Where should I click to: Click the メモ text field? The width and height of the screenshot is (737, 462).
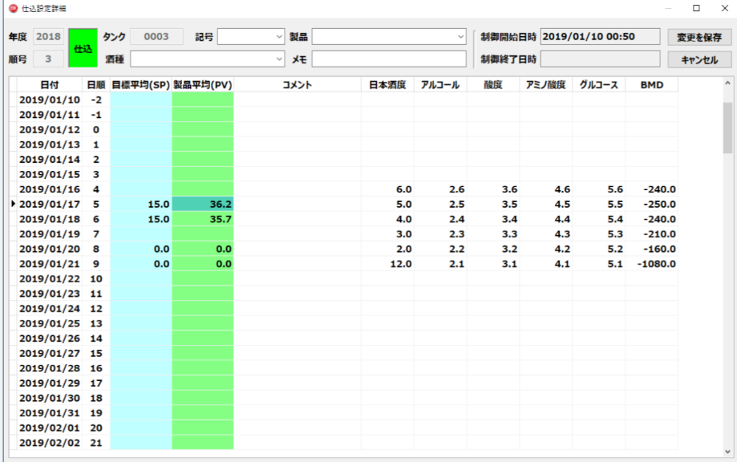tap(388, 59)
